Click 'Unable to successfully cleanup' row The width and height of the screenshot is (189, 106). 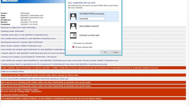[x=93, y=71]
